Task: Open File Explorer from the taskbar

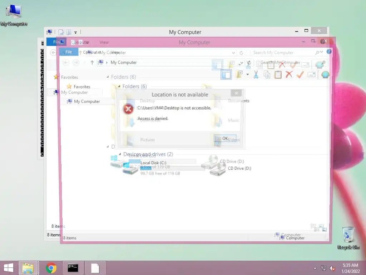Action: pos(28,268)
